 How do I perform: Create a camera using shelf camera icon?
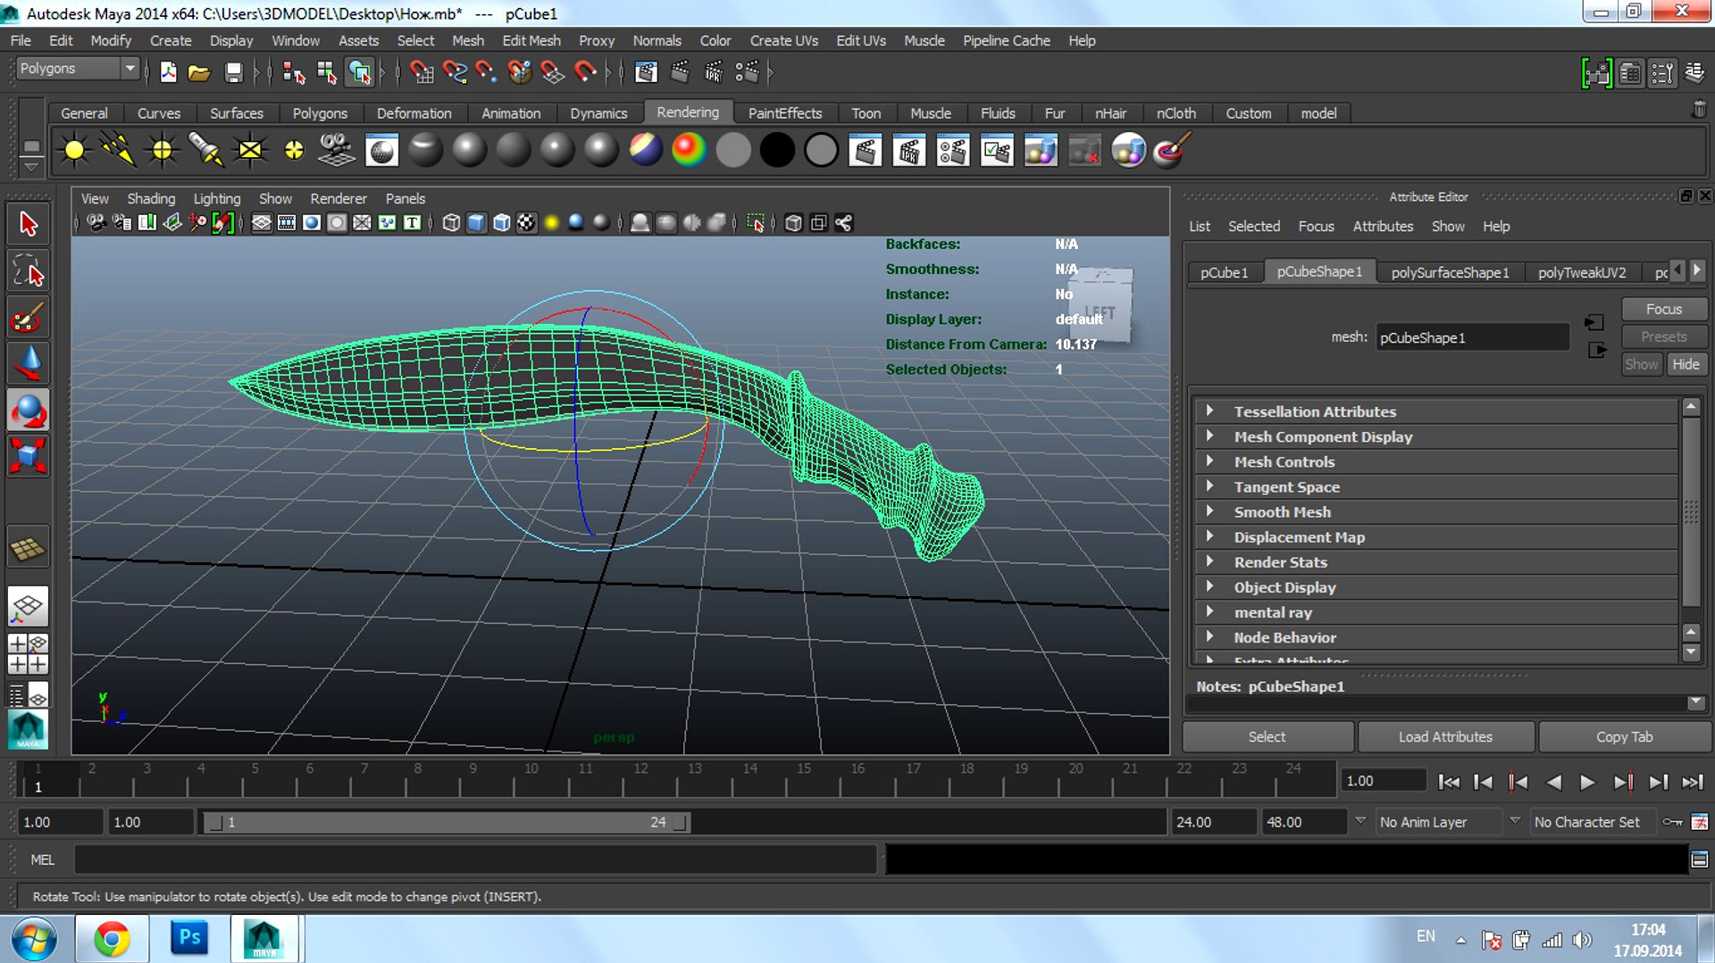tap(338, 151)
